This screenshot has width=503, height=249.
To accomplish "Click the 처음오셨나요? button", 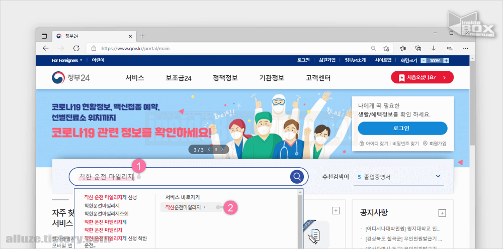I will point(422,77).
